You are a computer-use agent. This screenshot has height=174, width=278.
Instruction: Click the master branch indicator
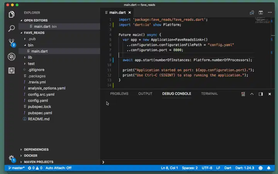click(16, 168)
